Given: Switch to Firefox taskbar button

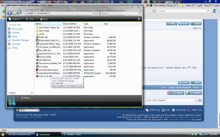Looking at the screenshot, I should (21, 135).
